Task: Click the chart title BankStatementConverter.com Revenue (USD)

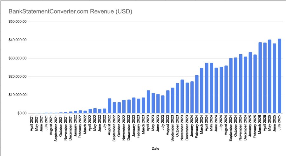Action: [x=71, y=11]
